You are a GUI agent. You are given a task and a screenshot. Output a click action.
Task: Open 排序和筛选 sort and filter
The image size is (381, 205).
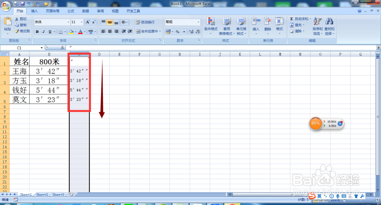[x=317, y=26]
